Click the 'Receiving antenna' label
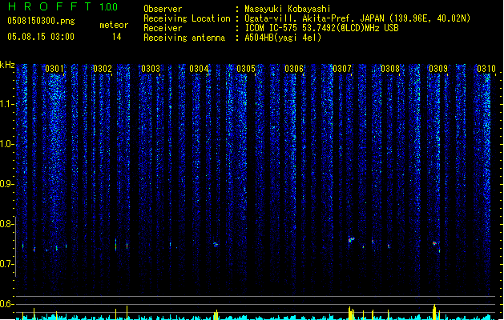The height and width of the screenshot is (320, 504). click(184, 38)
